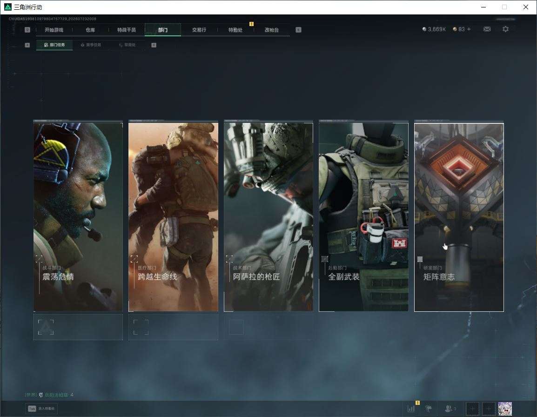Viewport: 537px width, 417px height.
Task: Click the player avatar portrait
Action: pyautogui.click(x=505, y=409)
